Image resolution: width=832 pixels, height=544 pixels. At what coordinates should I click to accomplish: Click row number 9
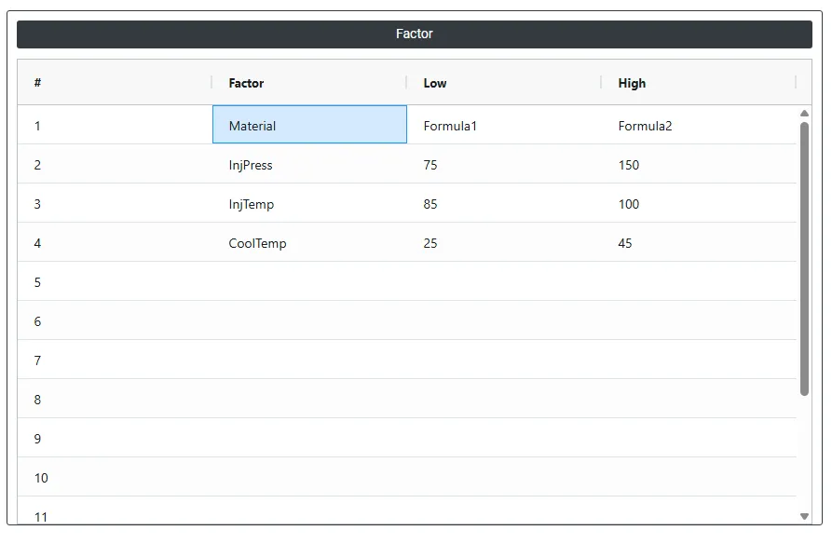pyautogui.click(x=115, y=438)
